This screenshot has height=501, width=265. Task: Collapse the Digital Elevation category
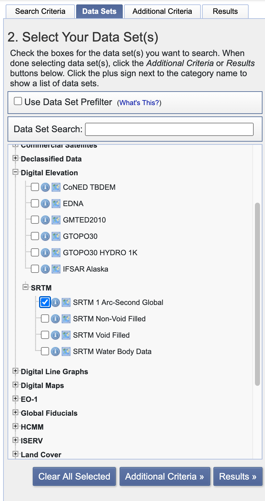click(x=15, y=172)
